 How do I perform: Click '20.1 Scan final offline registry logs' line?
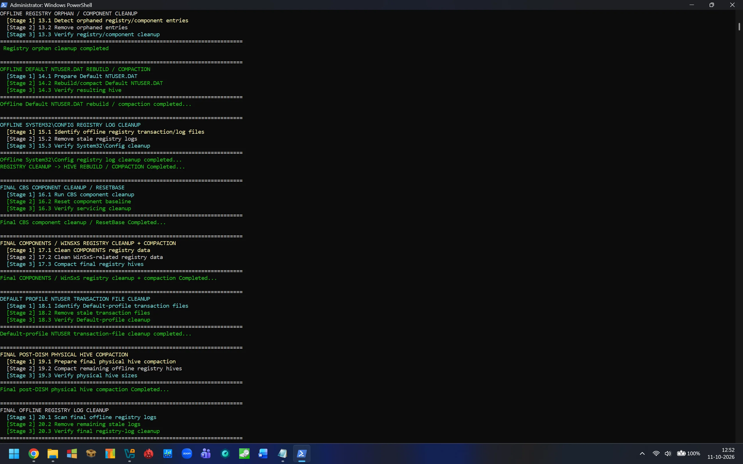pos(81,417)
